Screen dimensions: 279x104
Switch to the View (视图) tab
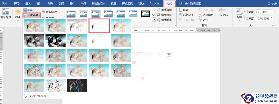[x=113, y=4]
